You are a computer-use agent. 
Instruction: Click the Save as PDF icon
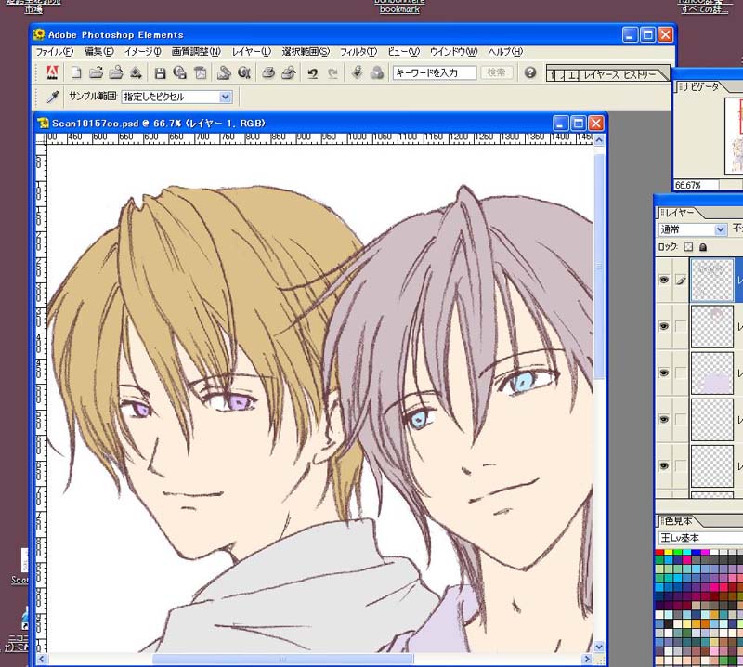pos(200,73)
